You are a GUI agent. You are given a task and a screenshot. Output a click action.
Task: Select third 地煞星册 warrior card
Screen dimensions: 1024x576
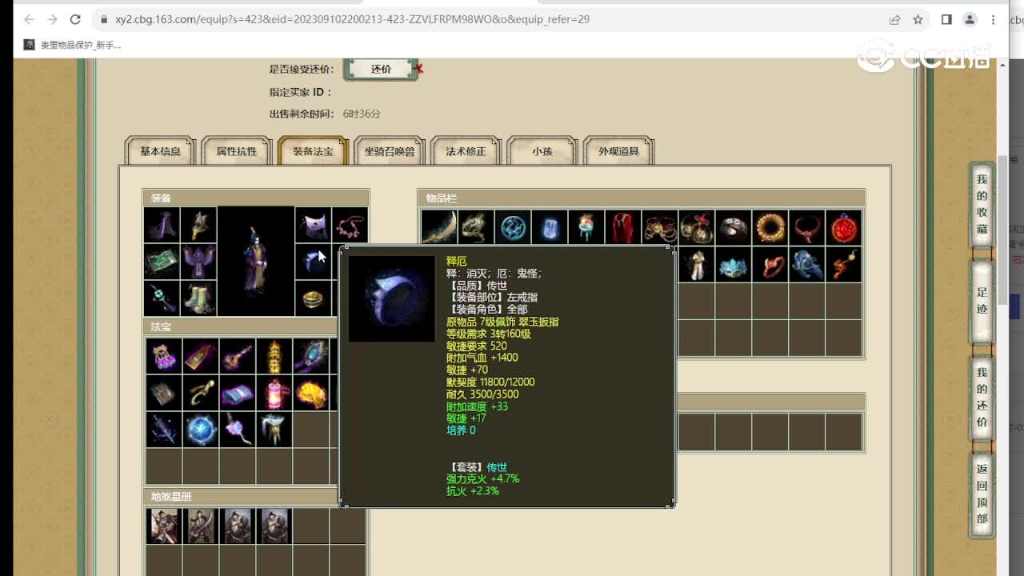pyautogui.click(x=238, y=526)
